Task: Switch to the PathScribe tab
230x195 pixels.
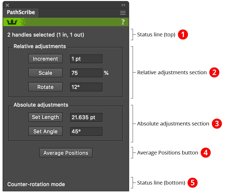Action: coord(20,13)
